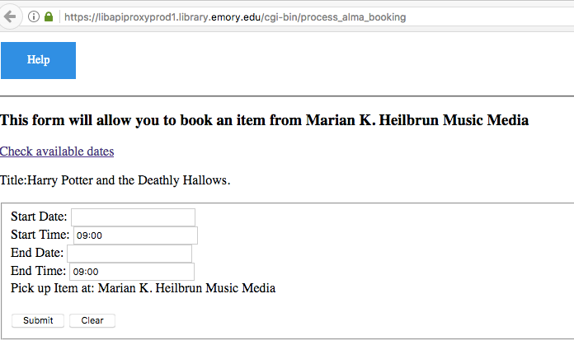Open the site information icon

click(x=34, y=16)
